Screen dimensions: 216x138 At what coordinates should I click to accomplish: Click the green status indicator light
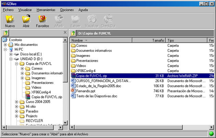pos(211,134)
